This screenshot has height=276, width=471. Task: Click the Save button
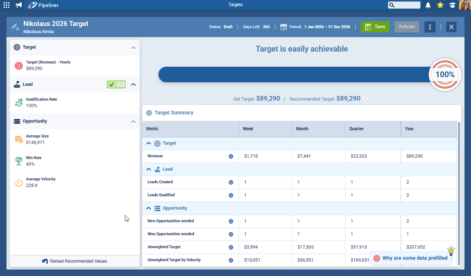[375, 27]
